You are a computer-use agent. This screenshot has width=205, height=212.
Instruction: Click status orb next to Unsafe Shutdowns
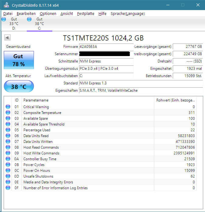point(8,176)
